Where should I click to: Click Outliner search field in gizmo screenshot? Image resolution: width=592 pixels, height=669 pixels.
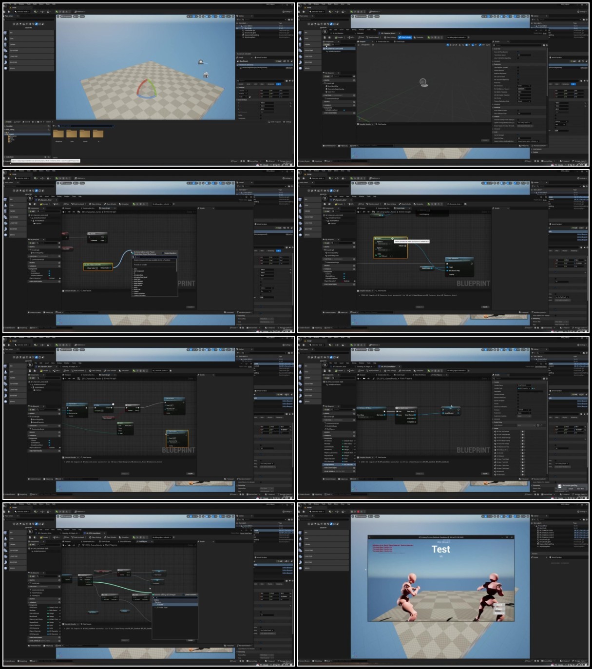[265, 19]
